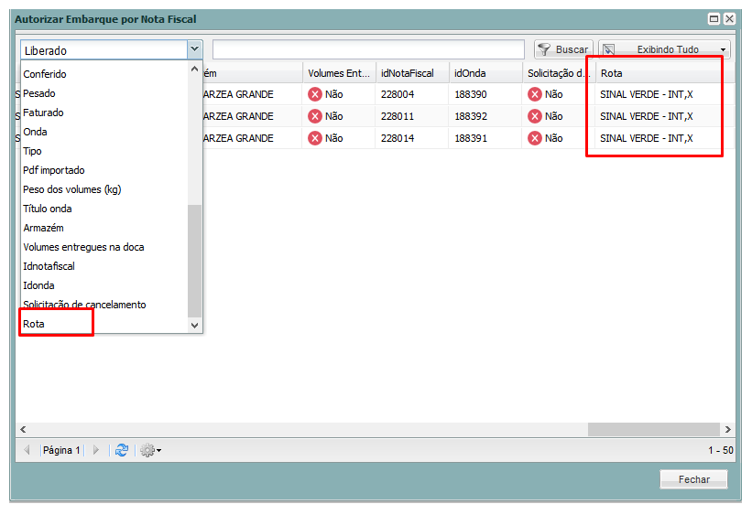Viewport: 752px width, 515px height.
Task: Open the Exibindo Tudo dropdown
Action: [x=664, y=49]
